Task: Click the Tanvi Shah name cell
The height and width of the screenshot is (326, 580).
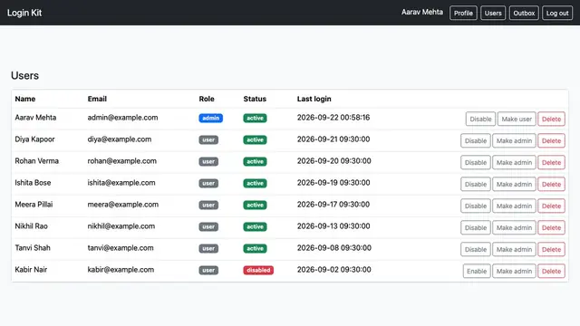Action: pyautogui.click(x=33, y=248)
